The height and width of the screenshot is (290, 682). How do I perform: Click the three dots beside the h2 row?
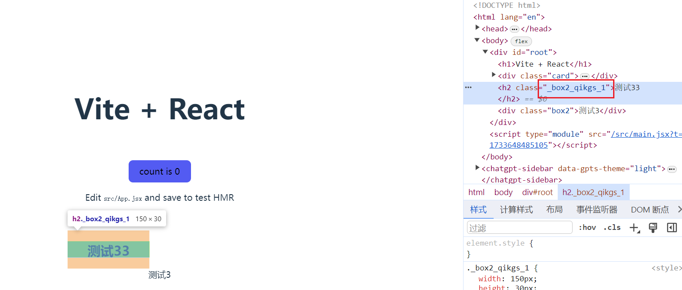468,88
